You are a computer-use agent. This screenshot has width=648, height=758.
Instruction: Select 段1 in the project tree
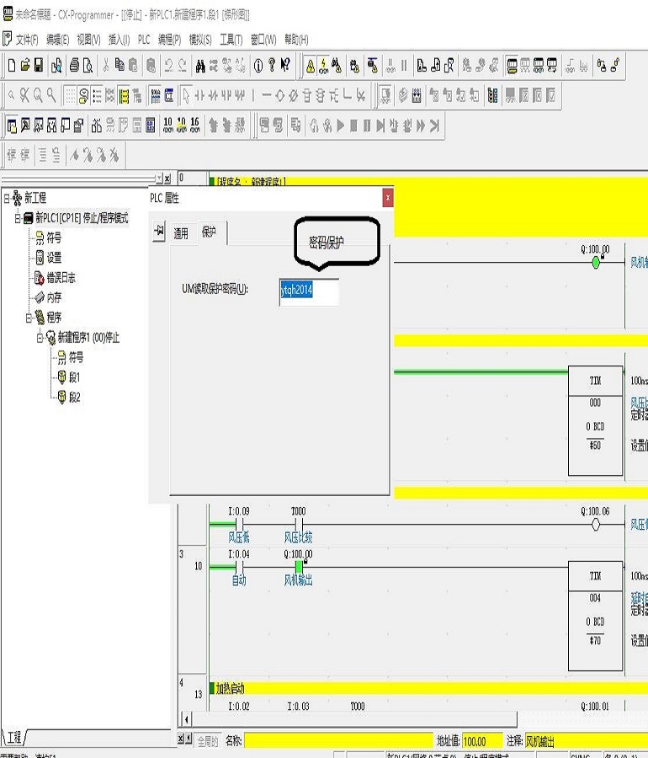tap(73, 377)
